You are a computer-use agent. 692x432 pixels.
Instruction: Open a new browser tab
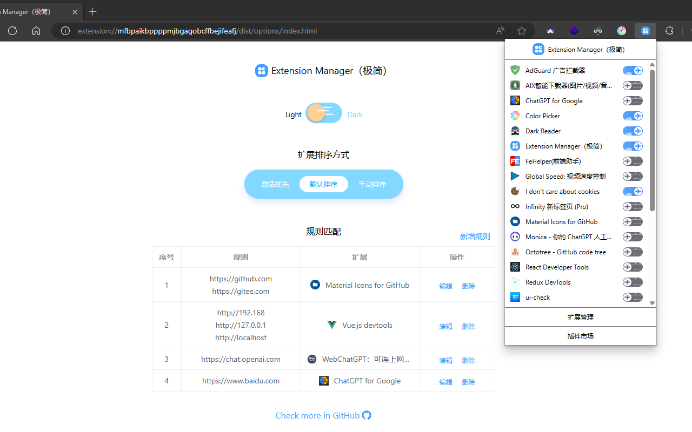[x=93, y=11]
